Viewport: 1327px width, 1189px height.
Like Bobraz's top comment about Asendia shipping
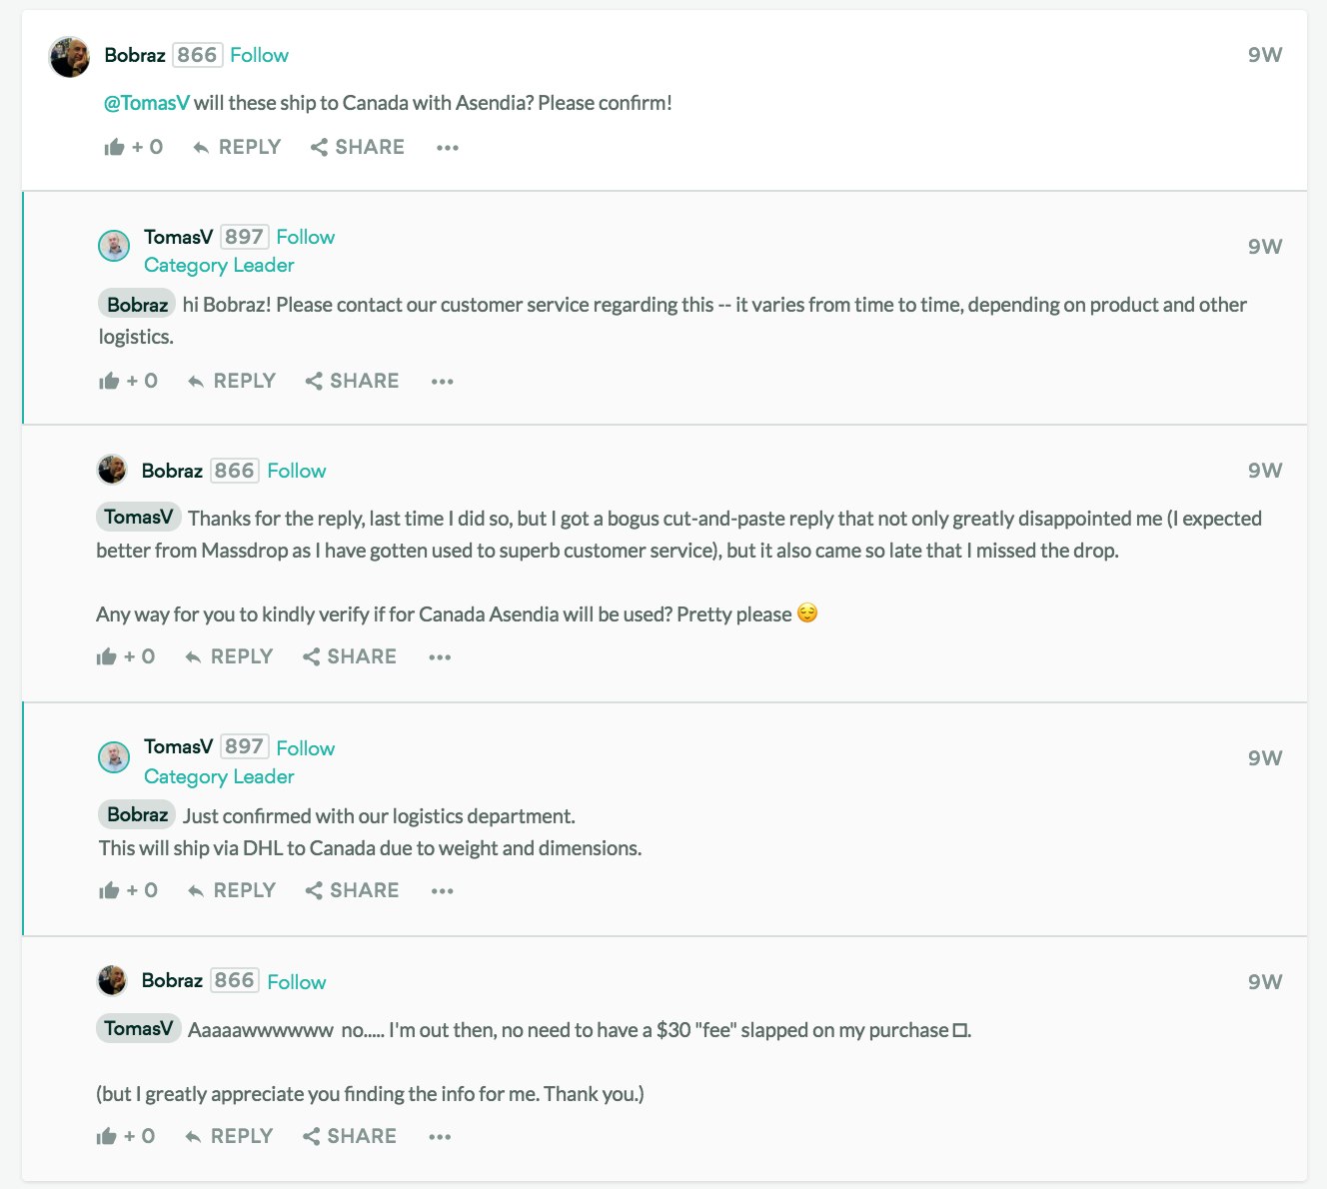[115, 148]
